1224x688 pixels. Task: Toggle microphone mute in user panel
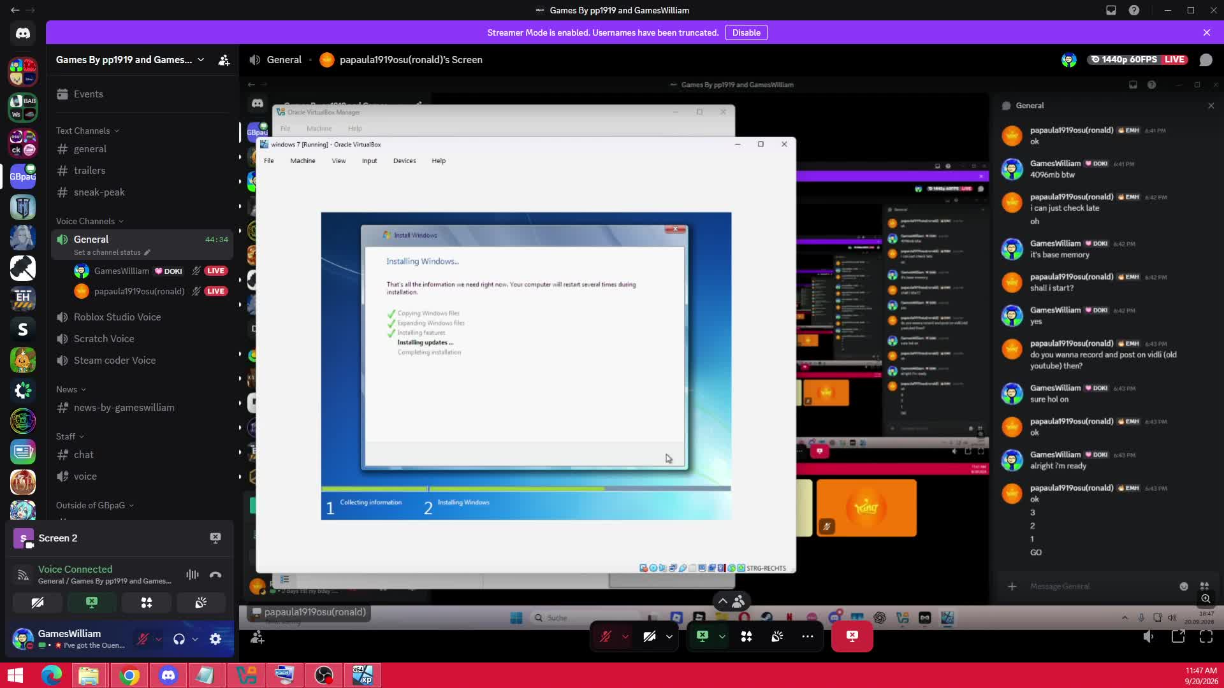(143, 639)
